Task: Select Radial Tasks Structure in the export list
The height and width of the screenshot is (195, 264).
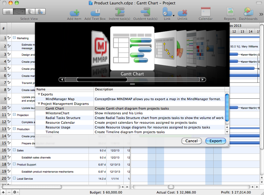Action: point(130,118)
